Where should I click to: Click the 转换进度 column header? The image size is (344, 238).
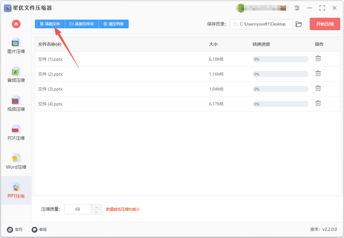pos(261,44)
